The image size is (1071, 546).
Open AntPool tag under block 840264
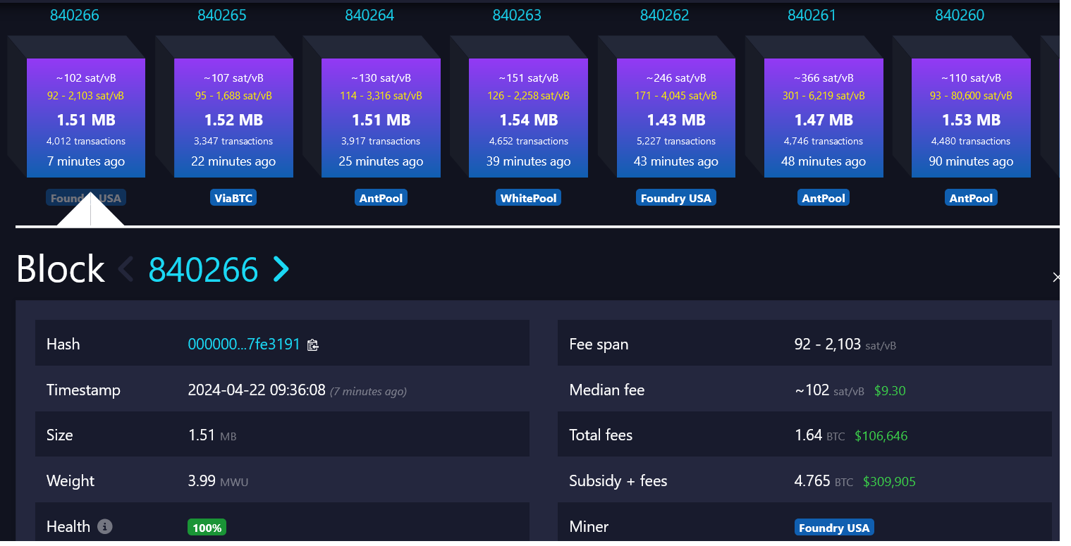[381, 198]
